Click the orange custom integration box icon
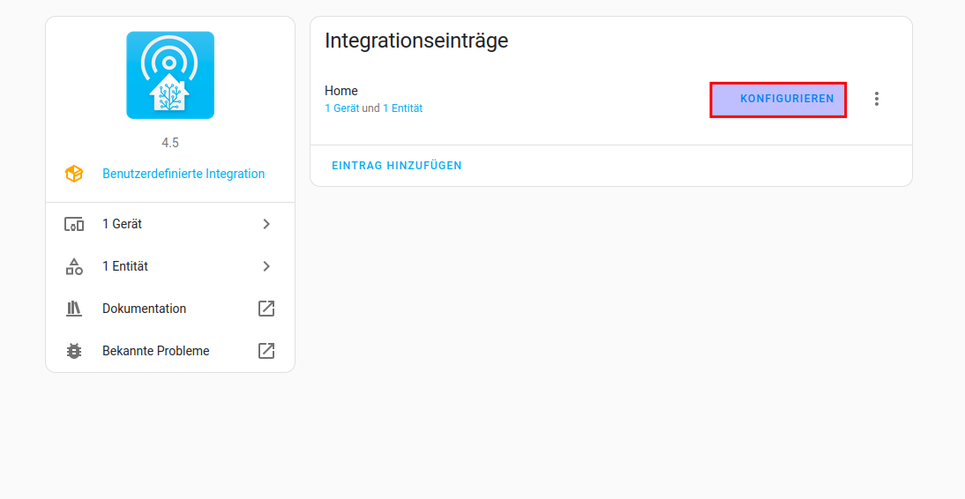The width and height of the screenshot is (965, 499). tap(74, 174)
